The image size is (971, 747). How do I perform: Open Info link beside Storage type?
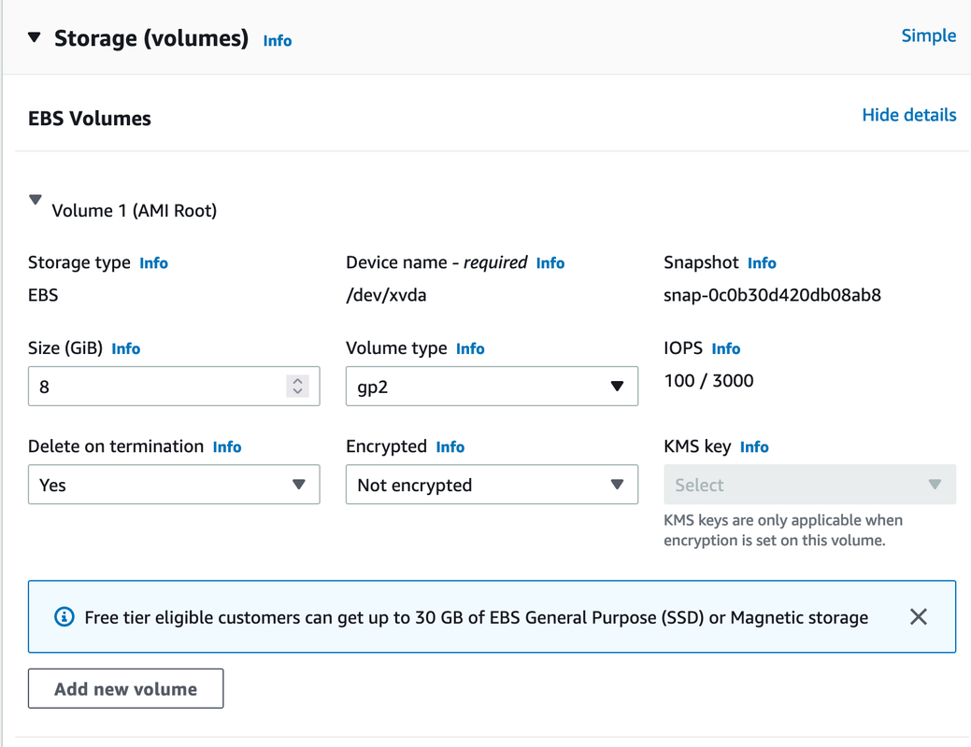pos(153,263)
